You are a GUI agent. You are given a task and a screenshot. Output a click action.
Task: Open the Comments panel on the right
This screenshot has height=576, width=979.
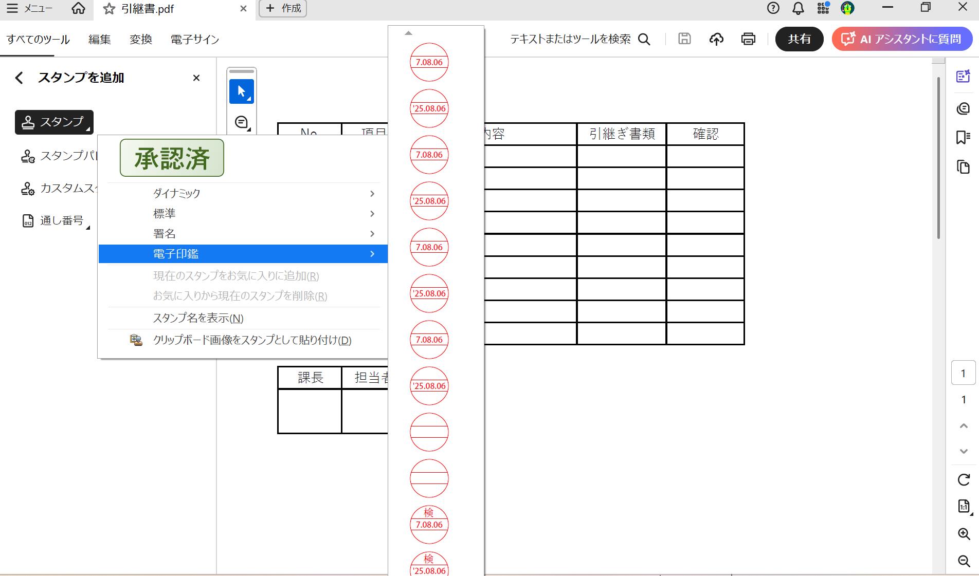[964, 108]
